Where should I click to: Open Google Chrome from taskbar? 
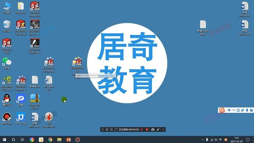click(50, 139)
